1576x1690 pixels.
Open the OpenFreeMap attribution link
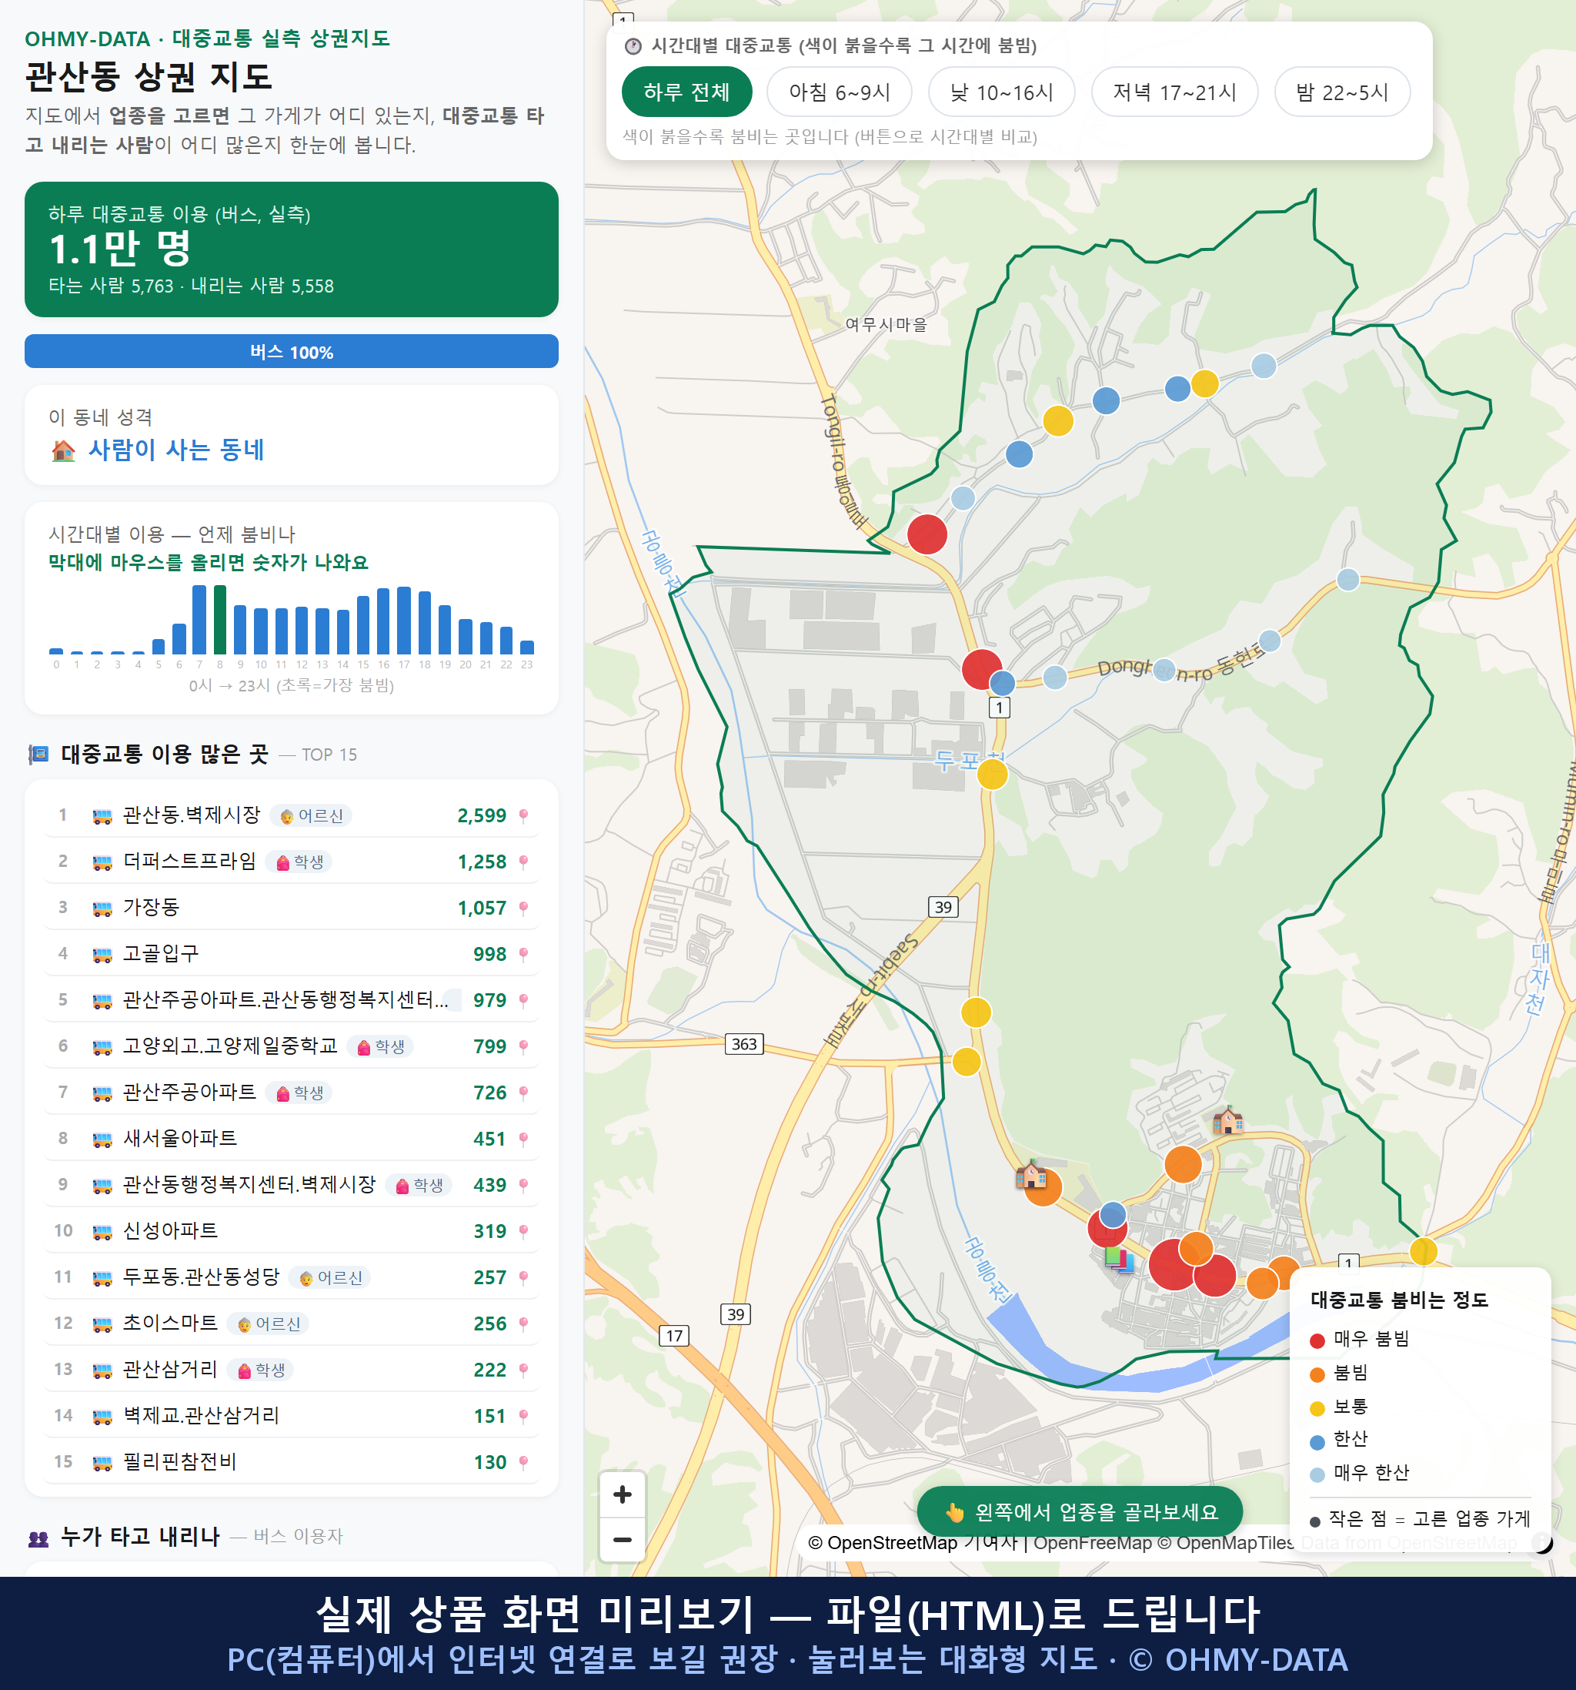[1092, 1542]
